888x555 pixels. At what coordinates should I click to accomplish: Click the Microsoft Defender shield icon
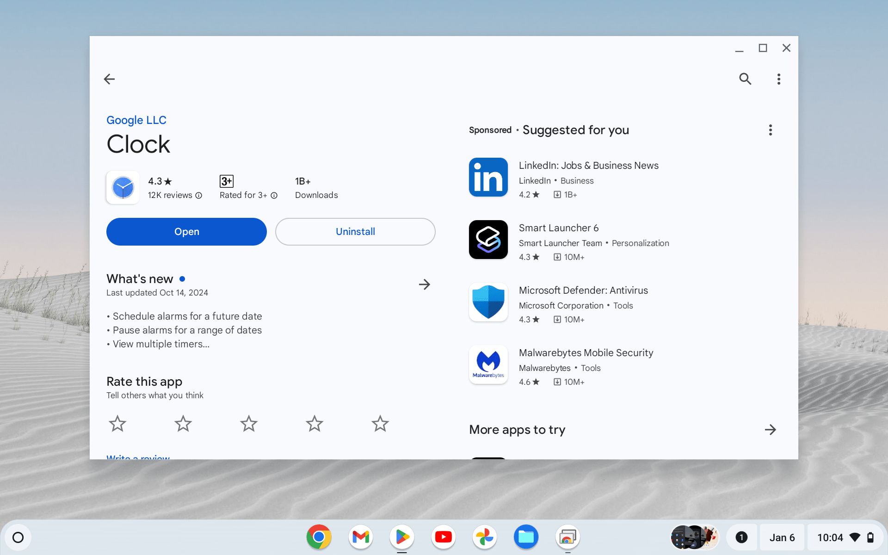tap(488, 302)
